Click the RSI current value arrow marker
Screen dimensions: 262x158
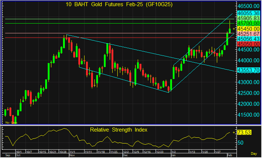point(234,133)
